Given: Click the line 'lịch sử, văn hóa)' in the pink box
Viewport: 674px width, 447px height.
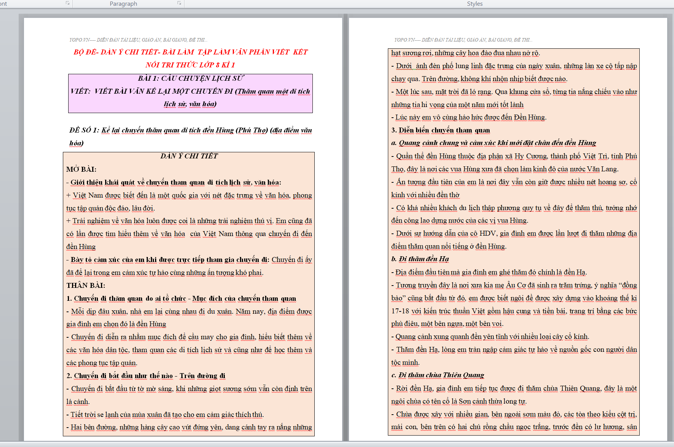Looking at the screenshot, I should pos(190,104).
